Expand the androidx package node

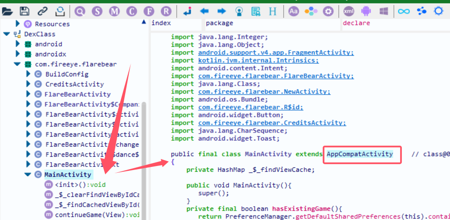click(18, 54)
